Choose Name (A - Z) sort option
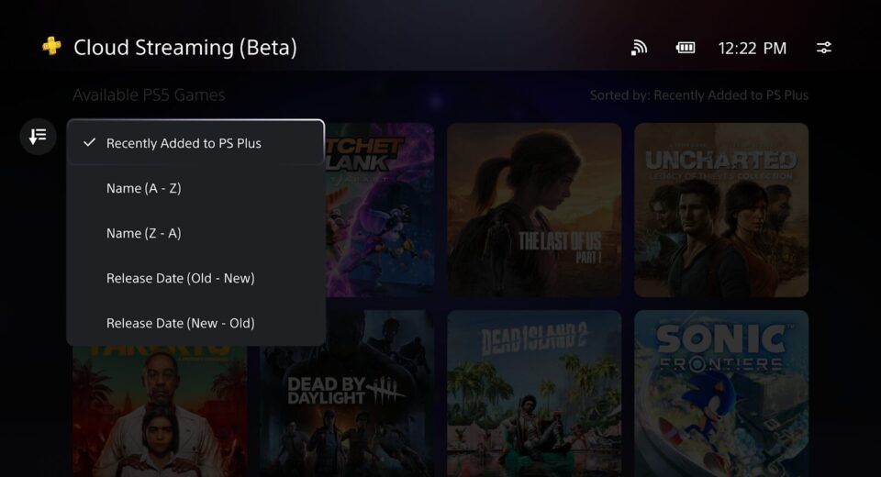Viewport: 881px width, 477px height. pyautogui.click(x=195, y=188)
